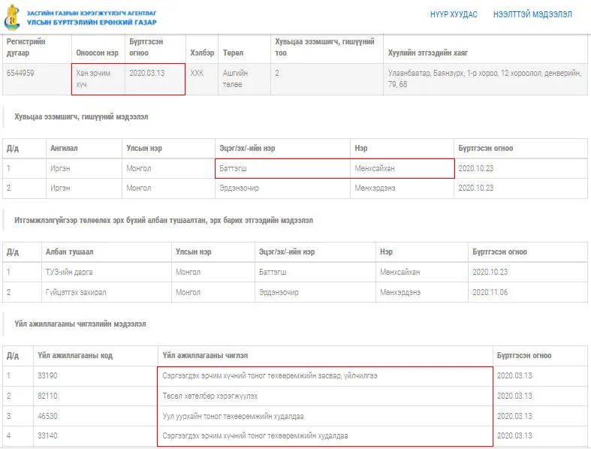Select the legal address Улаанбаатар, Баянзүрх cell
Screen dimensions: 591x449
484,79
